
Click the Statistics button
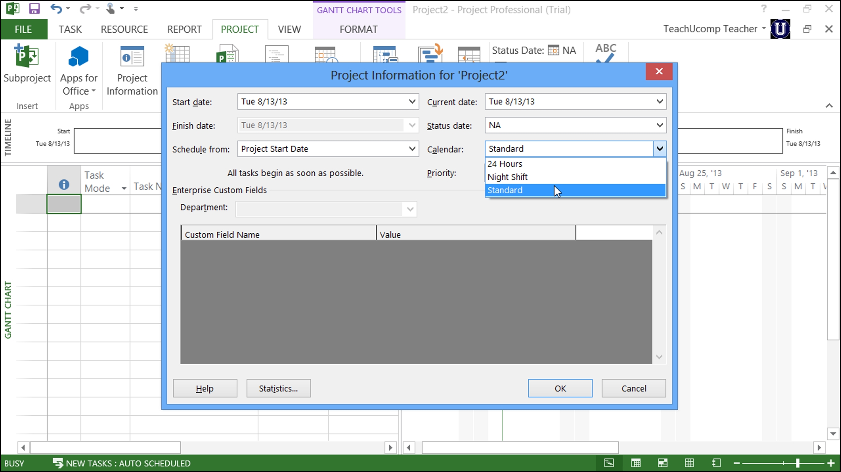pyautogui.click(x=278, y=388)
